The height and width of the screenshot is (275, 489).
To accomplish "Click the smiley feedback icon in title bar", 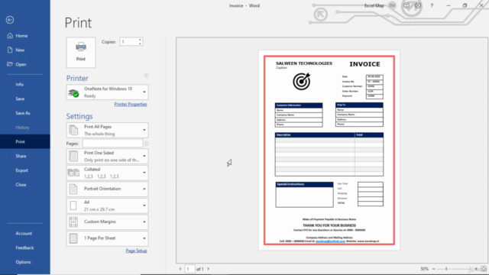I will 406,5.
